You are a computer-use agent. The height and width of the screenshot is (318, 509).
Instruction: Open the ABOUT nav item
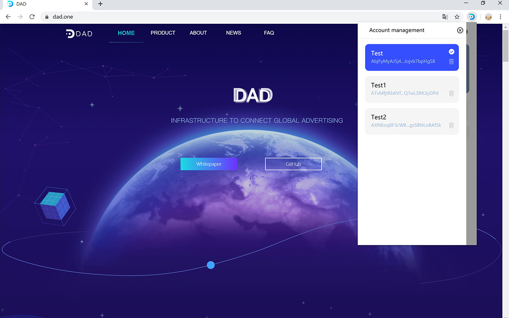(x=198, y=33)
